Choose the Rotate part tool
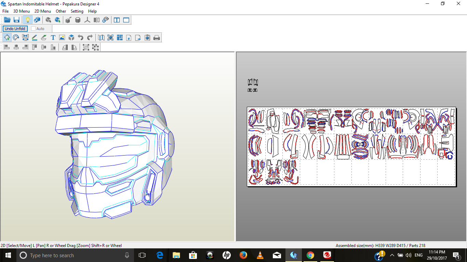The height and width of the screenshot is (262, 467). [16, 38]
